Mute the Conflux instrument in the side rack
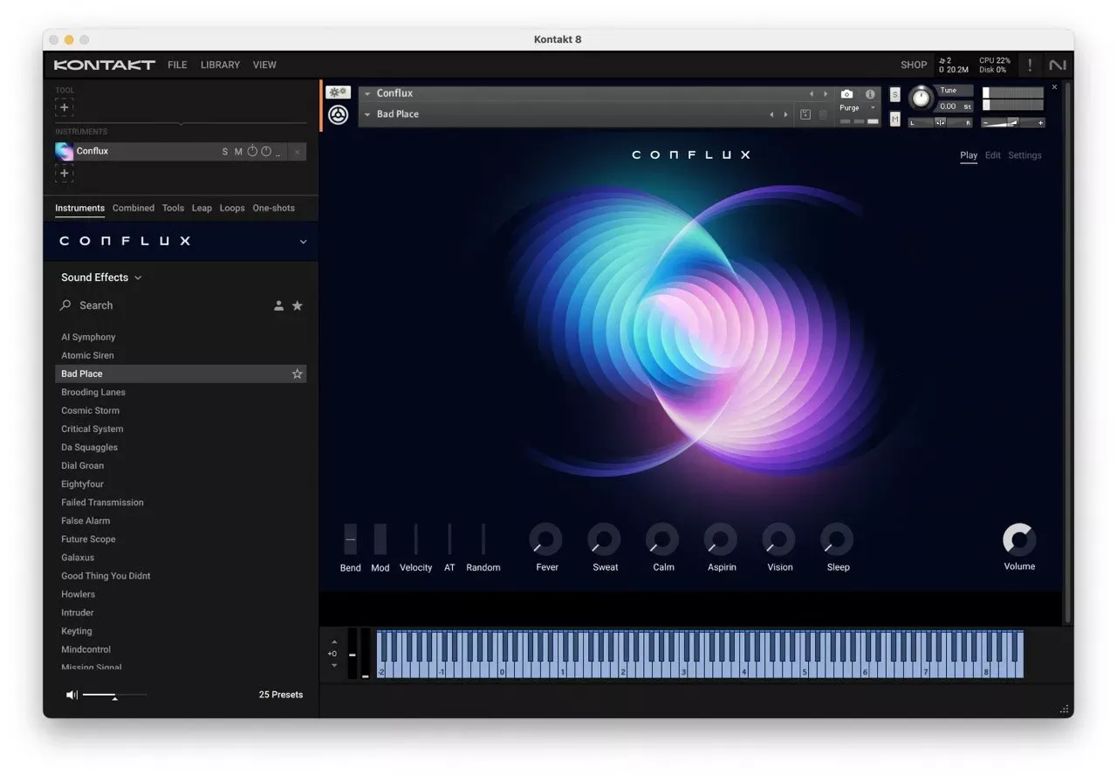Viewport: 1117px width, 775px height. click(238, 152)
